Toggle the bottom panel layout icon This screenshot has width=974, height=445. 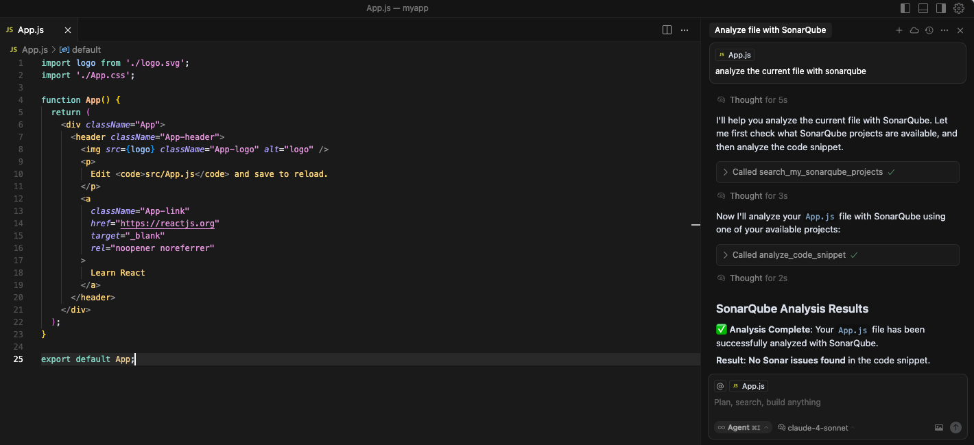point(923,8)
